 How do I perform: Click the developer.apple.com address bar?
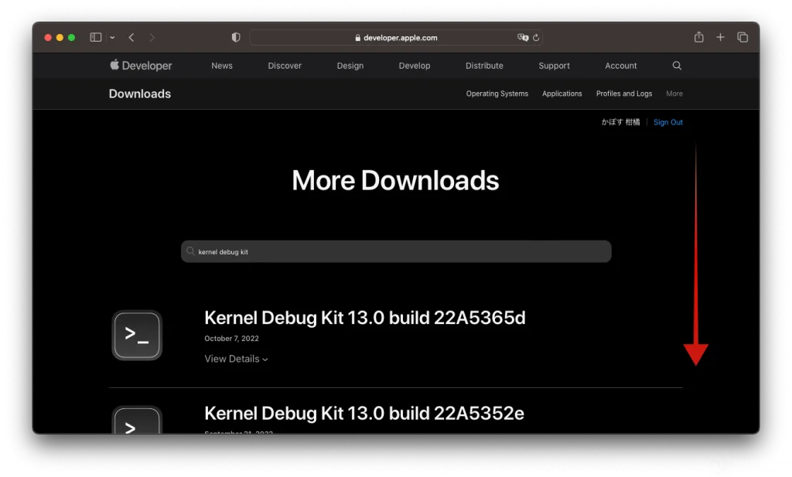[396, 37]
